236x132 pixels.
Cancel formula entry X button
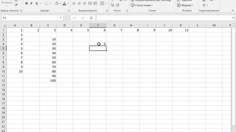pos(74,18)
